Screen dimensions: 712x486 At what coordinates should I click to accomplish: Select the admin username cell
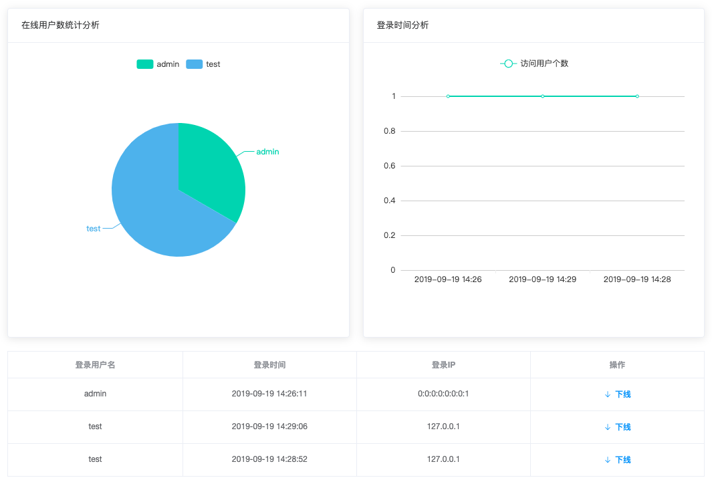coord(95,394)
